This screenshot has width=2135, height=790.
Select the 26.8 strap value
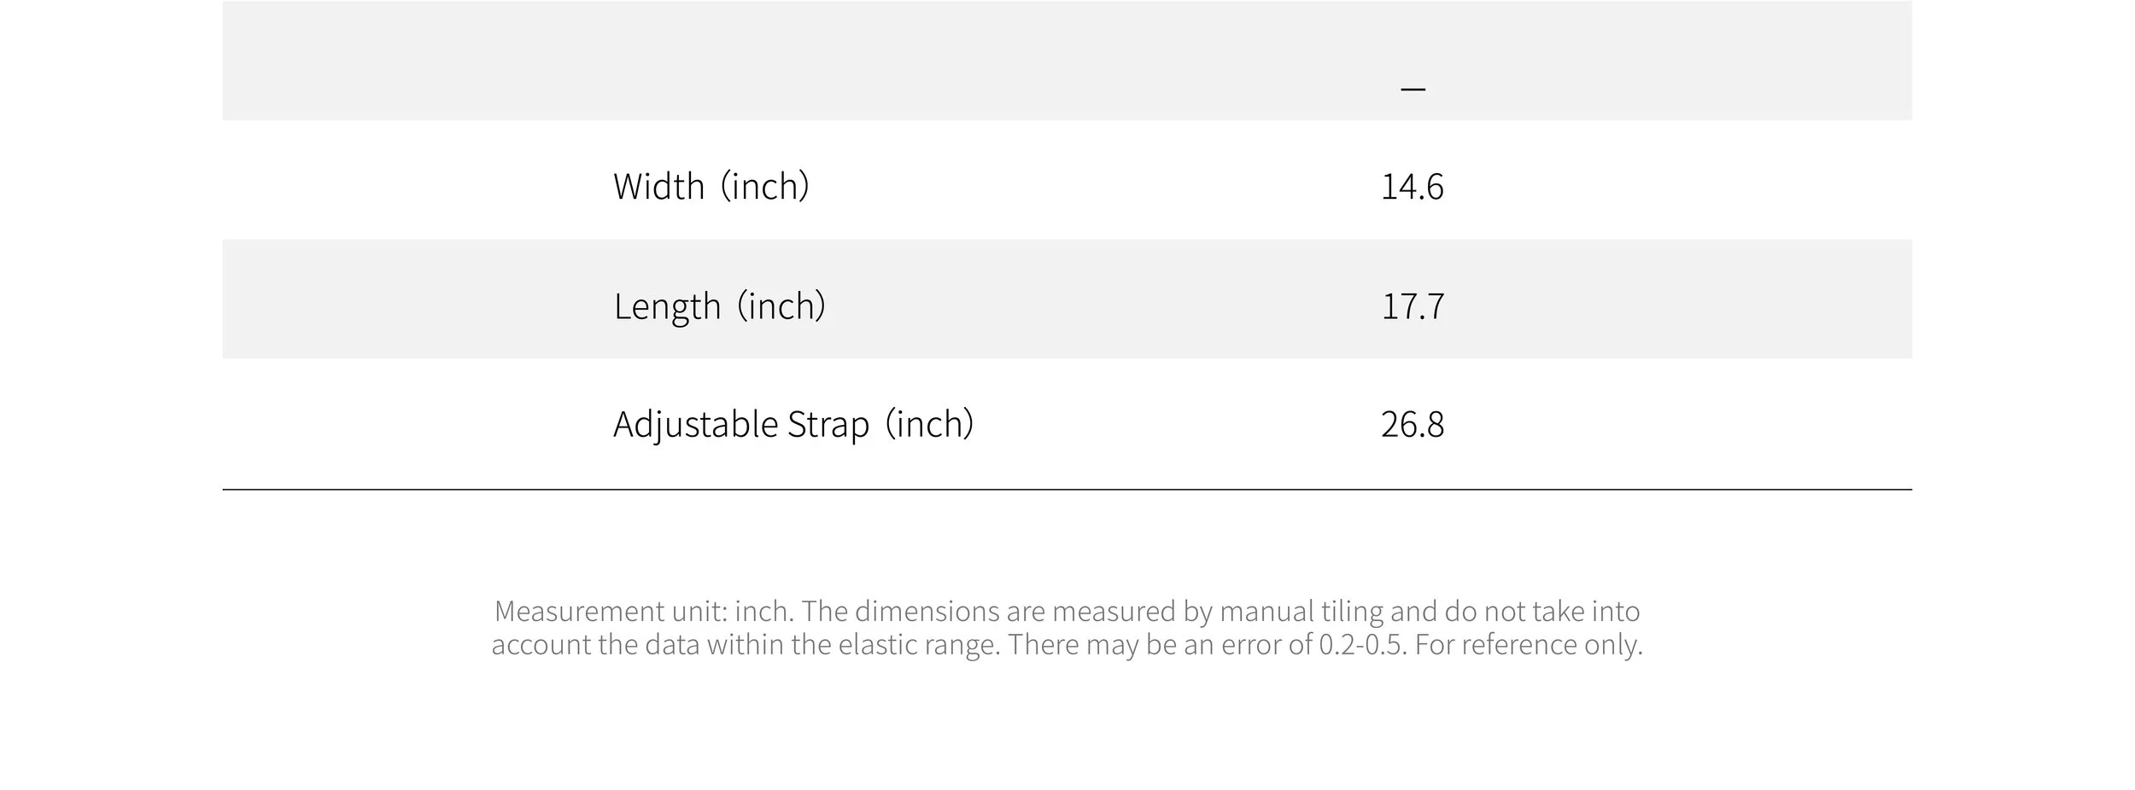[1413, 425]
